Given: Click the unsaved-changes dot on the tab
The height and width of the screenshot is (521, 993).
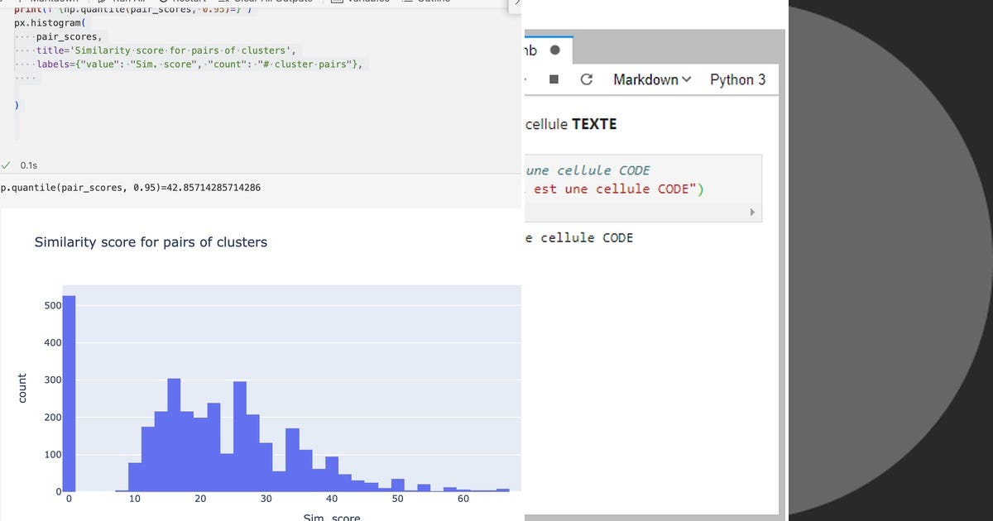Looking at the screenshot, I should (556, 50).
